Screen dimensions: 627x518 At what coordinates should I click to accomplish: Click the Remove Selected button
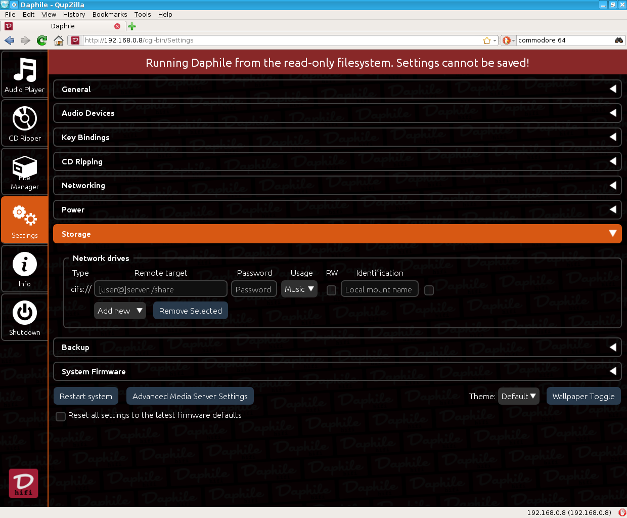click(191, 311)
